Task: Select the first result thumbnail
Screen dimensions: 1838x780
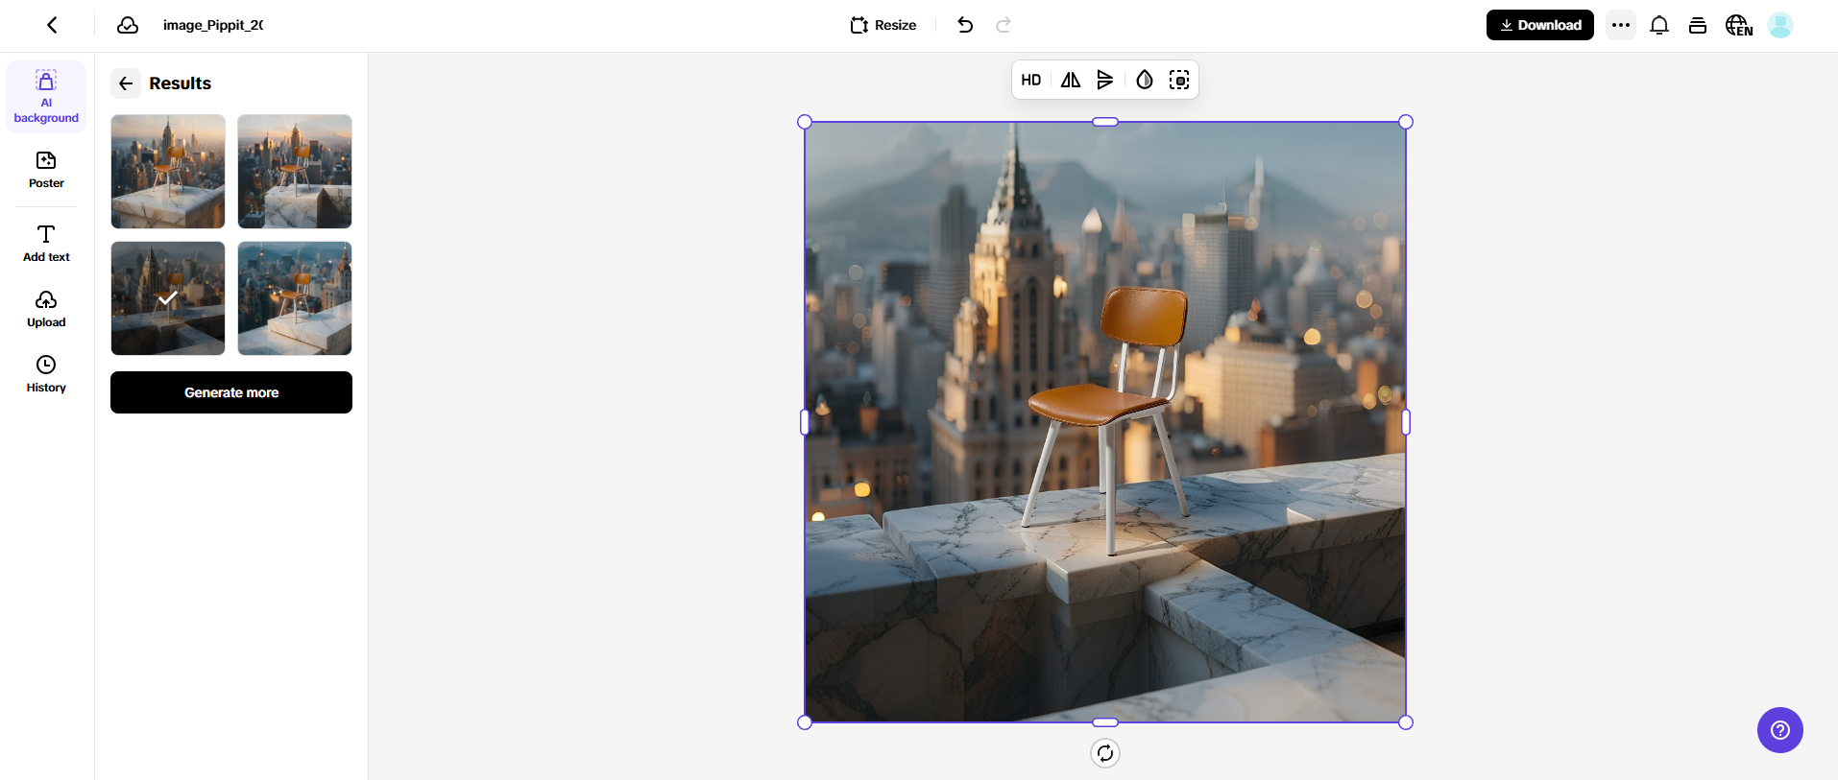Action: pos(168,172)
